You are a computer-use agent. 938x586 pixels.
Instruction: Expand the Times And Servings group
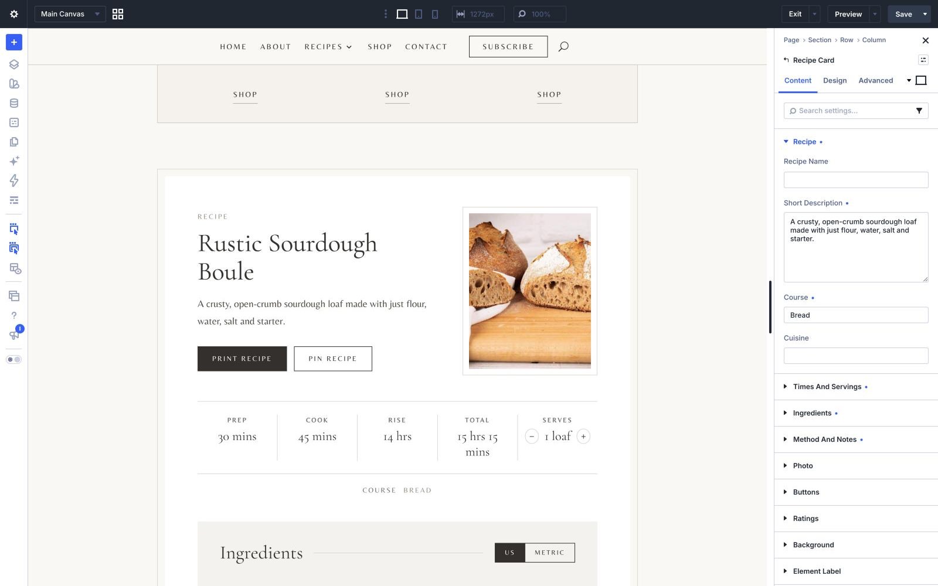[856, 387]
